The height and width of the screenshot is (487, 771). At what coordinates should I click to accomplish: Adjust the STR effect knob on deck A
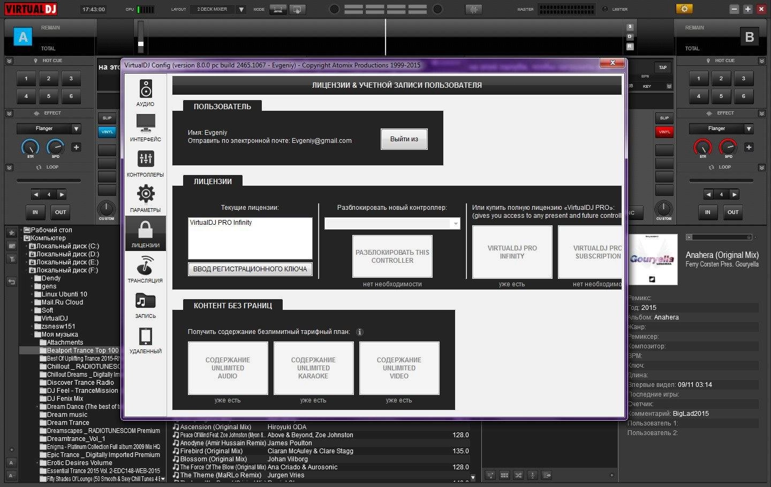pos(30,147)
